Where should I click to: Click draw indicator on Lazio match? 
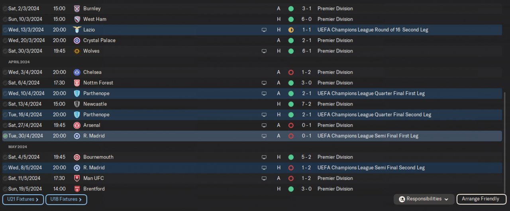tap(291, 30)
